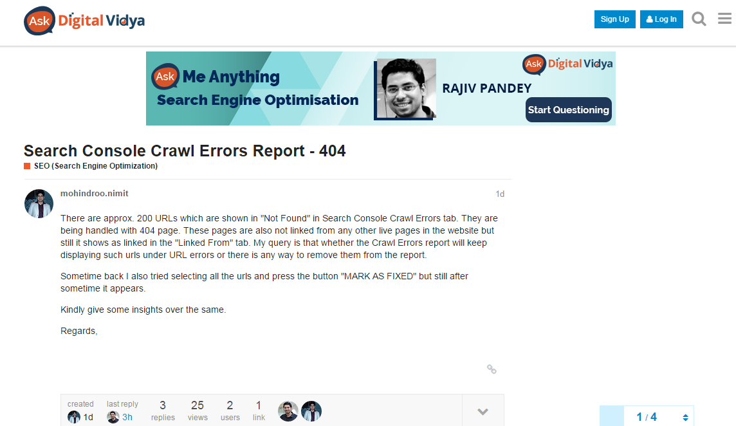This screenshot has width=736, height=426.
Task: Click the post's share link icon
Action: pos(492,369)
